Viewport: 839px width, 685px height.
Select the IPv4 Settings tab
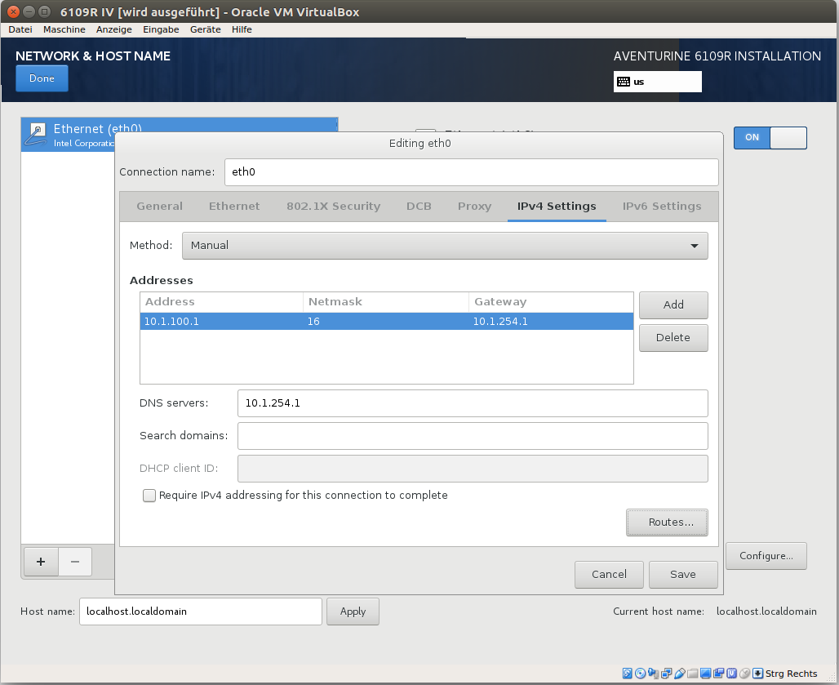coord(557,207)
